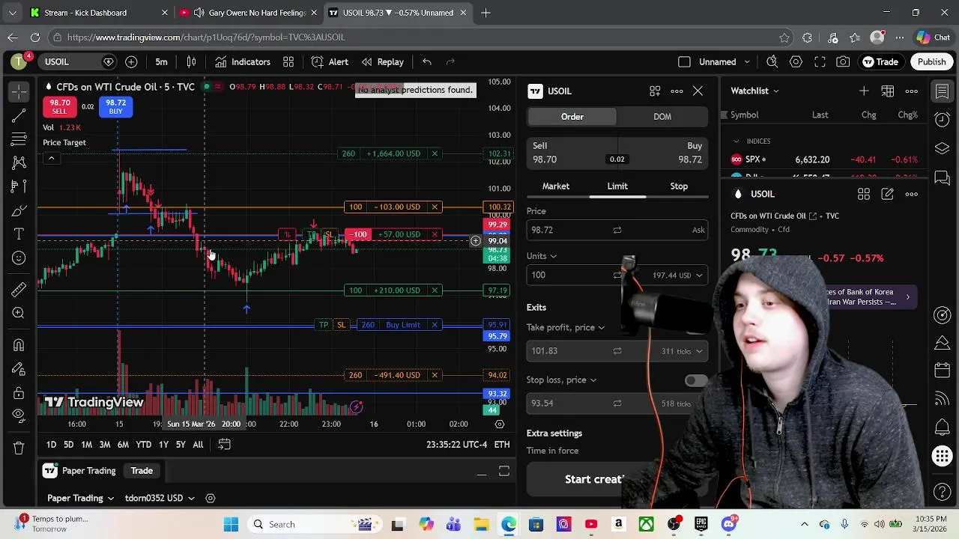Open the tdorn0352 USD account dropdown
959x539 pixels.
(x=160, y=498)
